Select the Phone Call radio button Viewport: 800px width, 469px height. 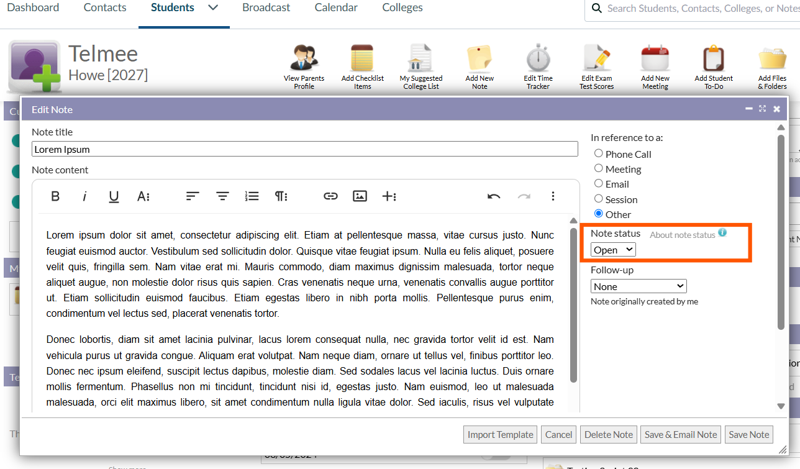click(x=599, y=153)
